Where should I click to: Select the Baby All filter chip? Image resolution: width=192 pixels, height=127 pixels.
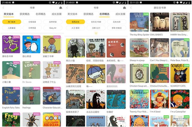tap(53, 28)
